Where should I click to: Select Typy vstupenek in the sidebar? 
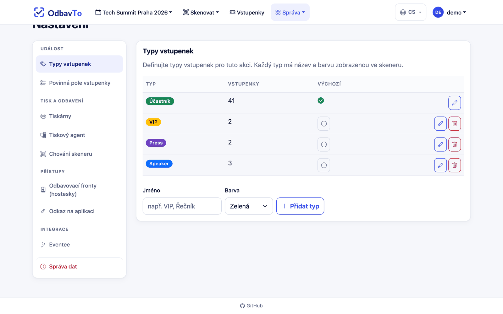(79, 64)
